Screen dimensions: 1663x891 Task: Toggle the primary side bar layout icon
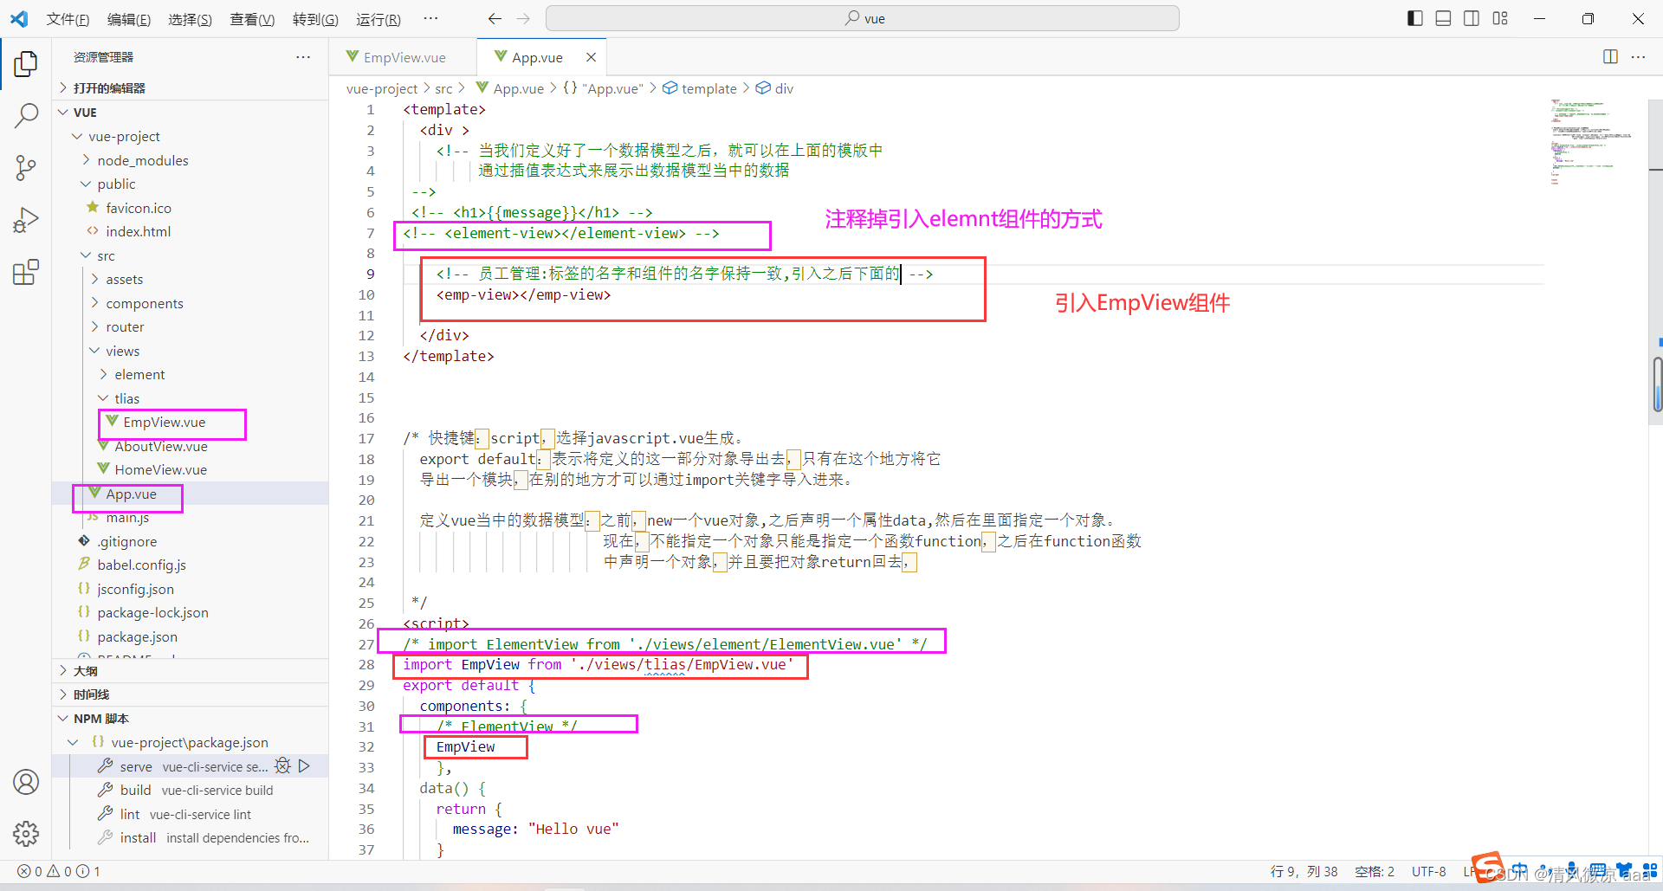point(1415,18)
